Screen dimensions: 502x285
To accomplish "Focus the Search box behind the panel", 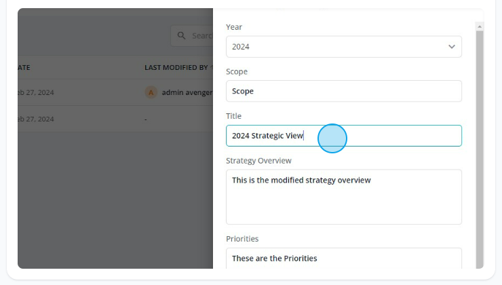I will 192,36.
